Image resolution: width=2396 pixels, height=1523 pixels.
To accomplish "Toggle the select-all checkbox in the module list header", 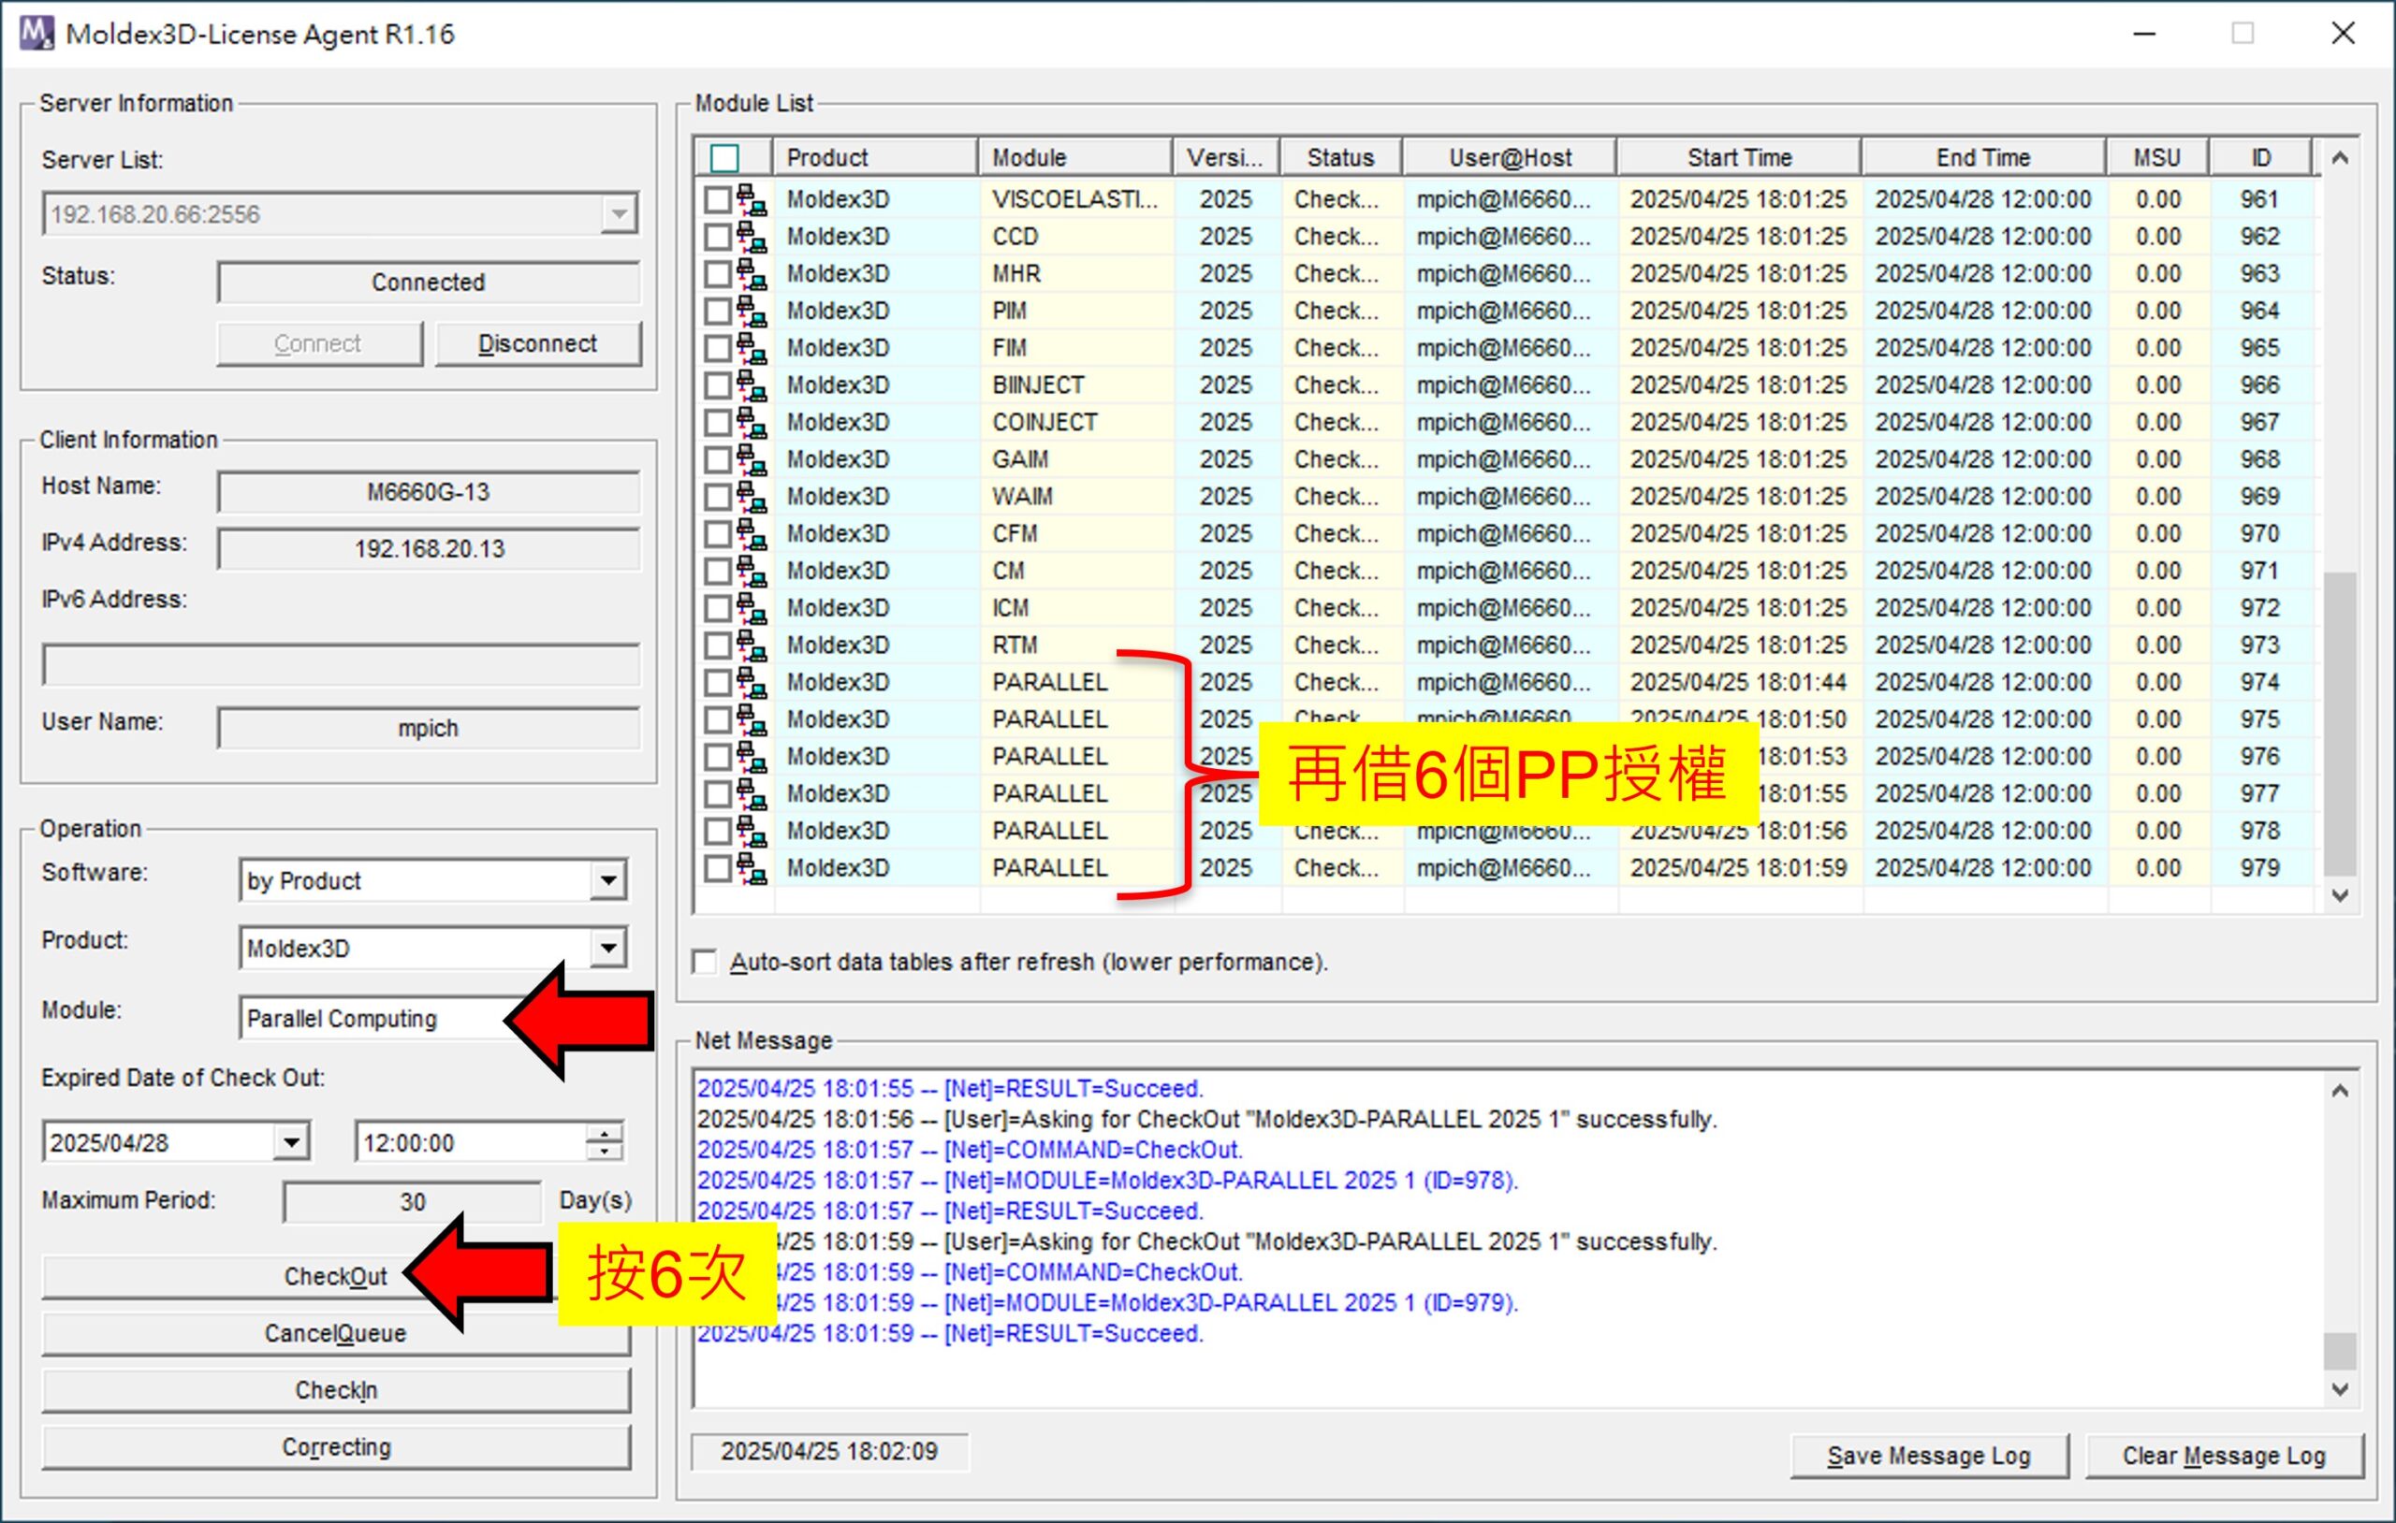I will (724, 157).
